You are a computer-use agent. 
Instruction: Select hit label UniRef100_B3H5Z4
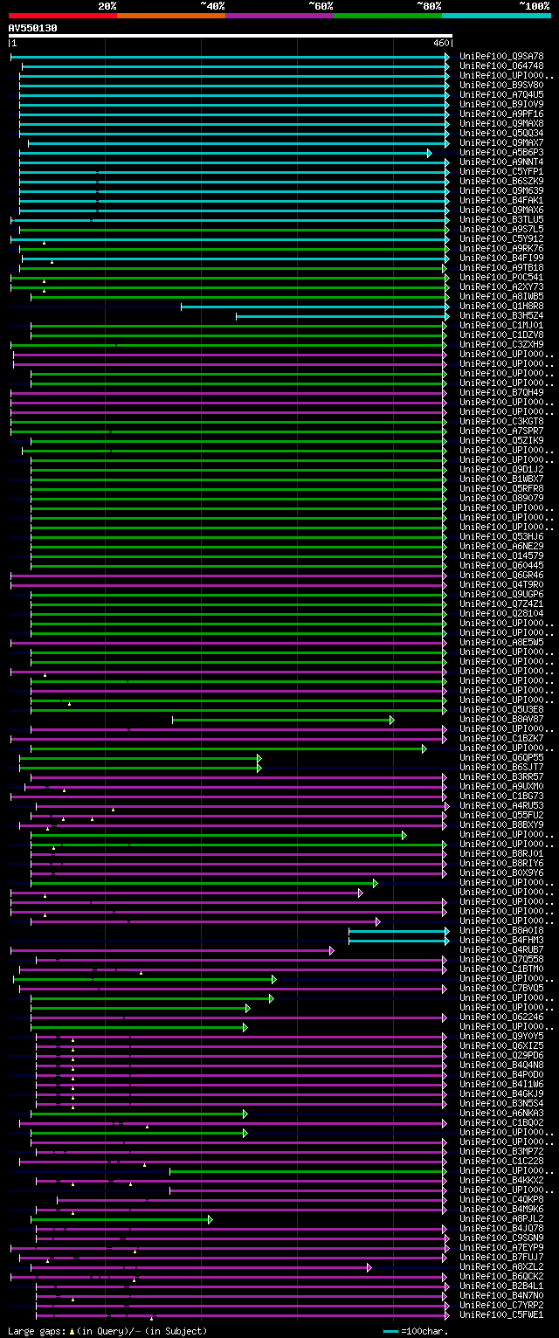501,315
